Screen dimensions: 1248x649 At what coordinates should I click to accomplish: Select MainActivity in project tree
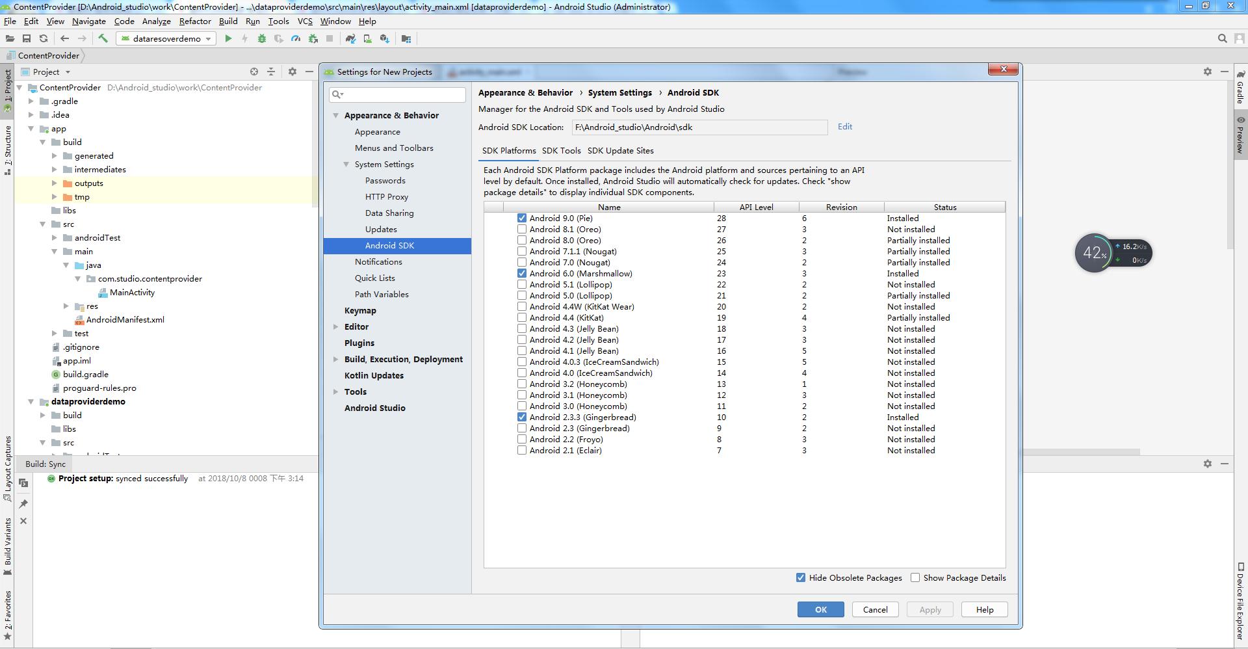132,293
